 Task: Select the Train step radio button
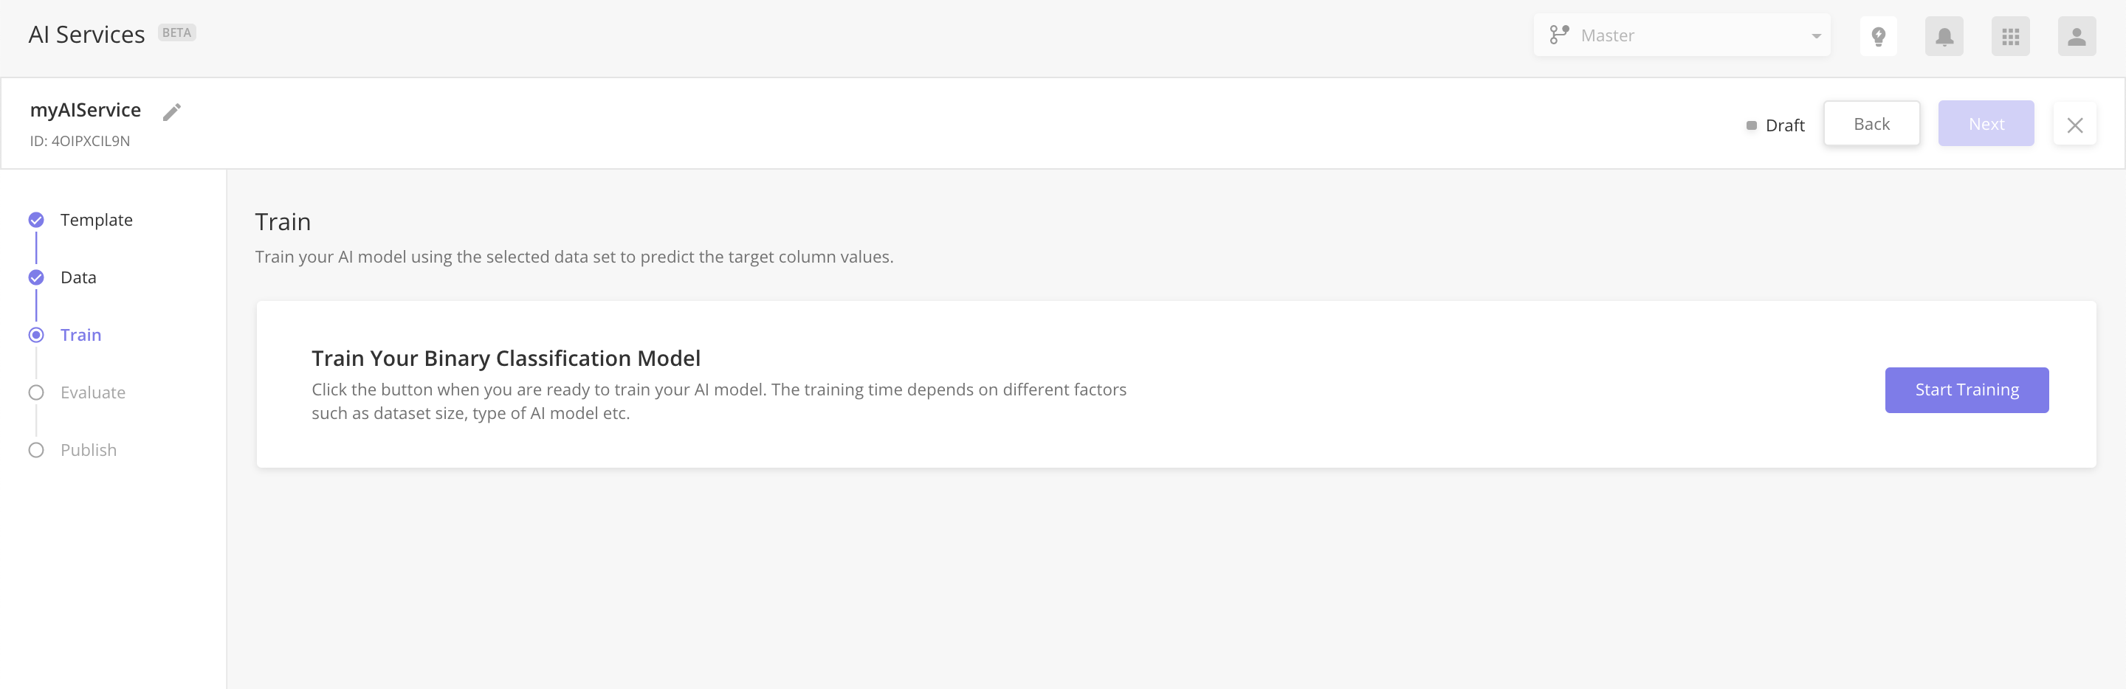[x=35, y=335]
